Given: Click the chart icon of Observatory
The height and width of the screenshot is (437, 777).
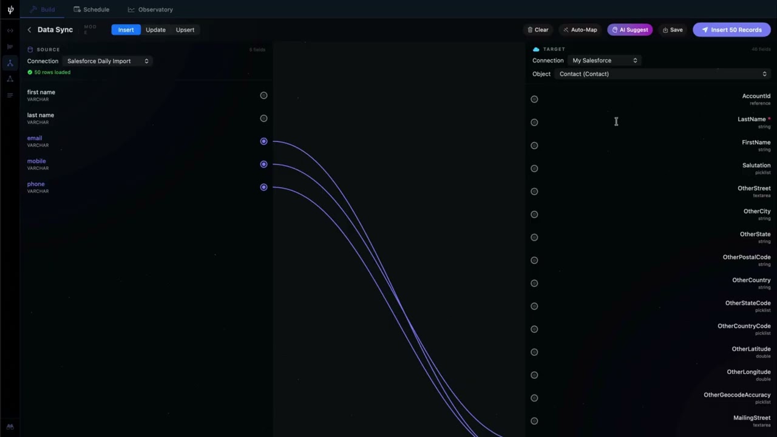Looking at the screenshot, I should click(x=131, y=10).
